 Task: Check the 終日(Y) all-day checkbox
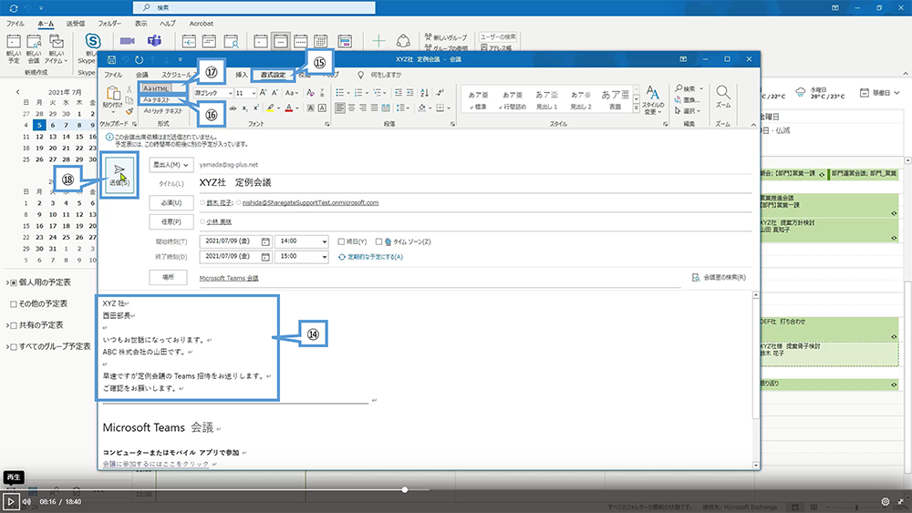341,241
